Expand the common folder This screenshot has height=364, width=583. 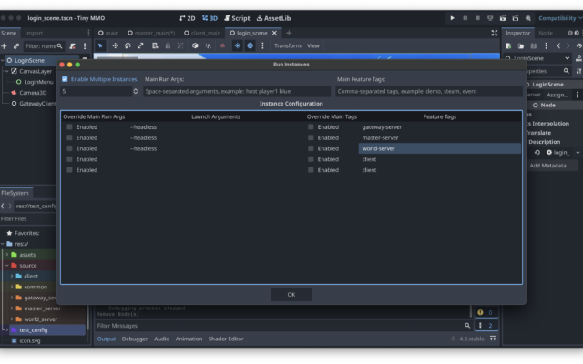[12, 288]
